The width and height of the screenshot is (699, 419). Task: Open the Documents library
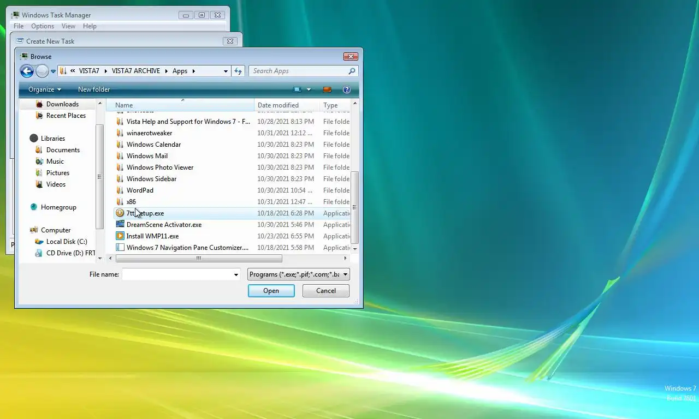click(63, 150)
